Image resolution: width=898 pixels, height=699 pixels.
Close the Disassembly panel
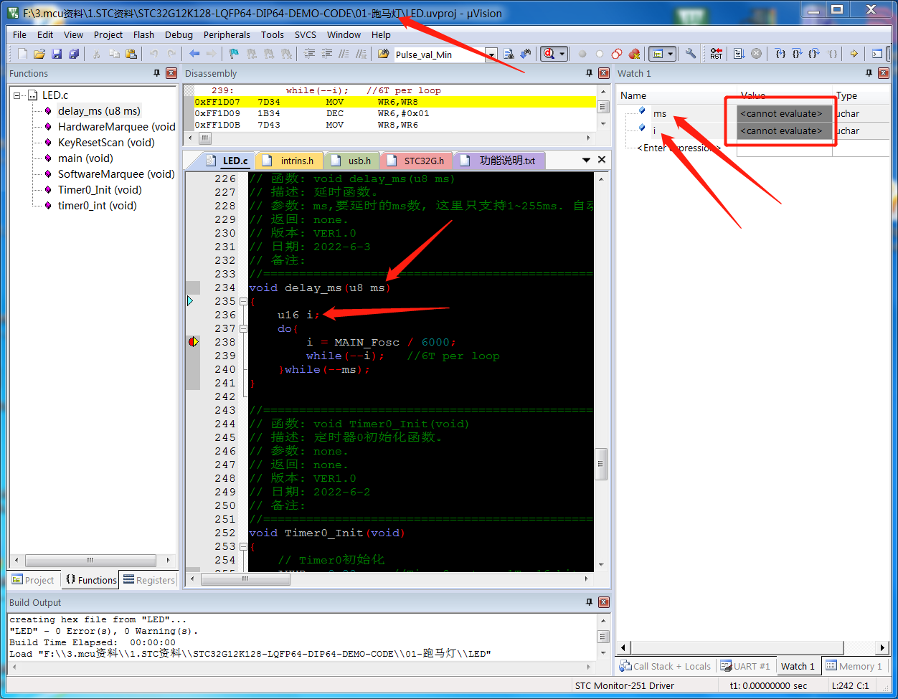click(603, 73)
